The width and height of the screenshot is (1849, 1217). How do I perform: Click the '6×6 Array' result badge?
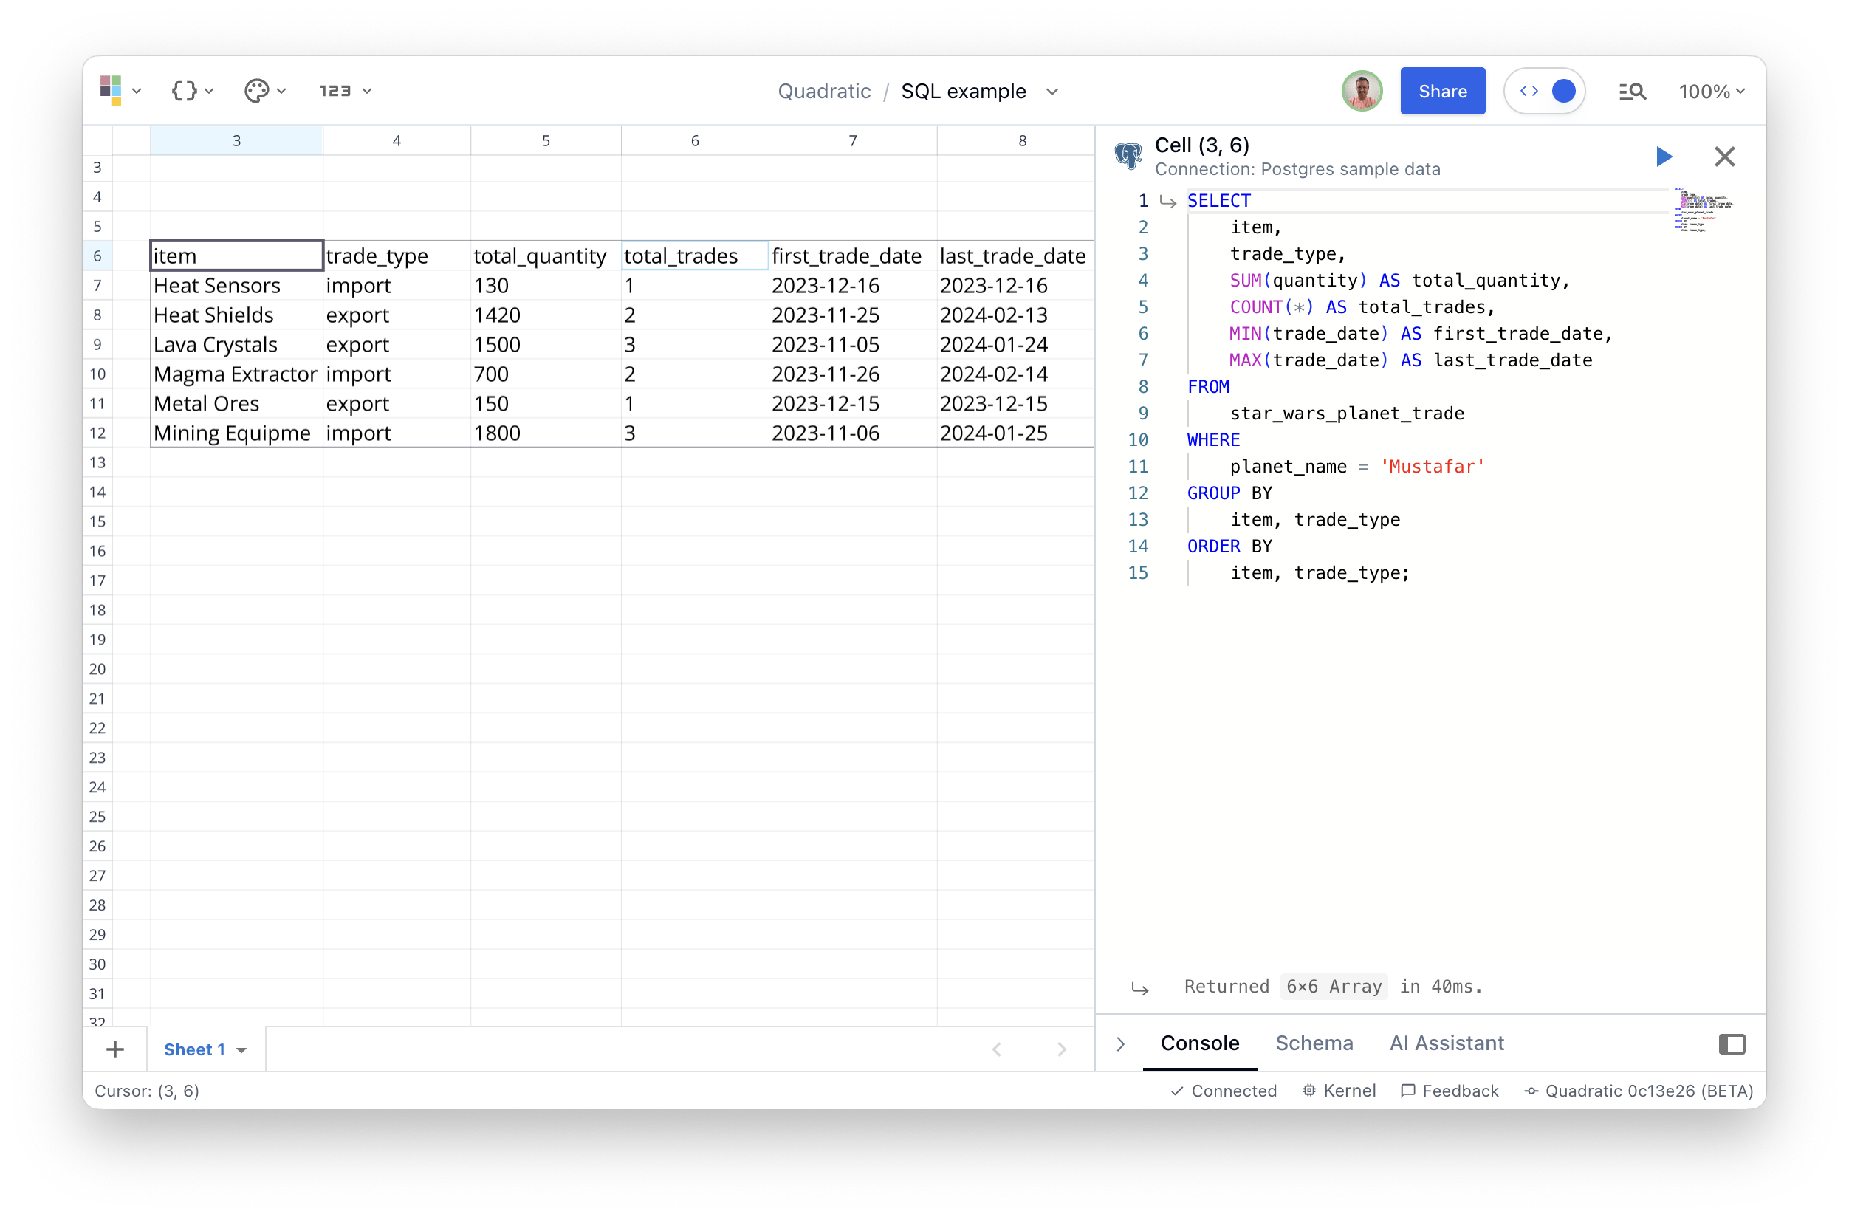point(1333,986)
